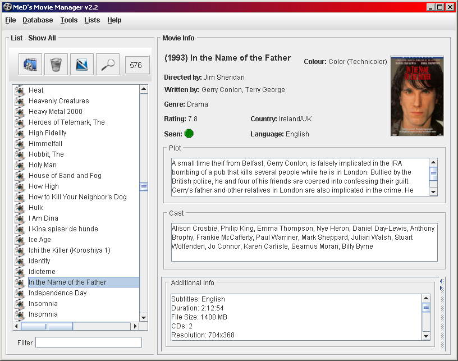The height and width of the screenshot is (361, 458).
Task: Click the film icon beside Identity
Action: pos(20,261)
